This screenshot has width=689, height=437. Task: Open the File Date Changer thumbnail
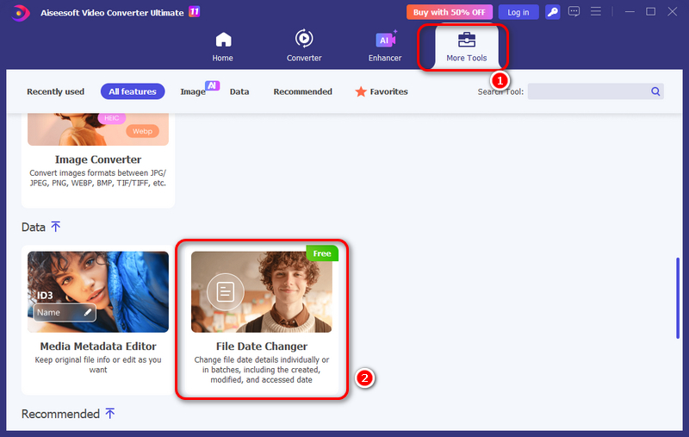262,292
